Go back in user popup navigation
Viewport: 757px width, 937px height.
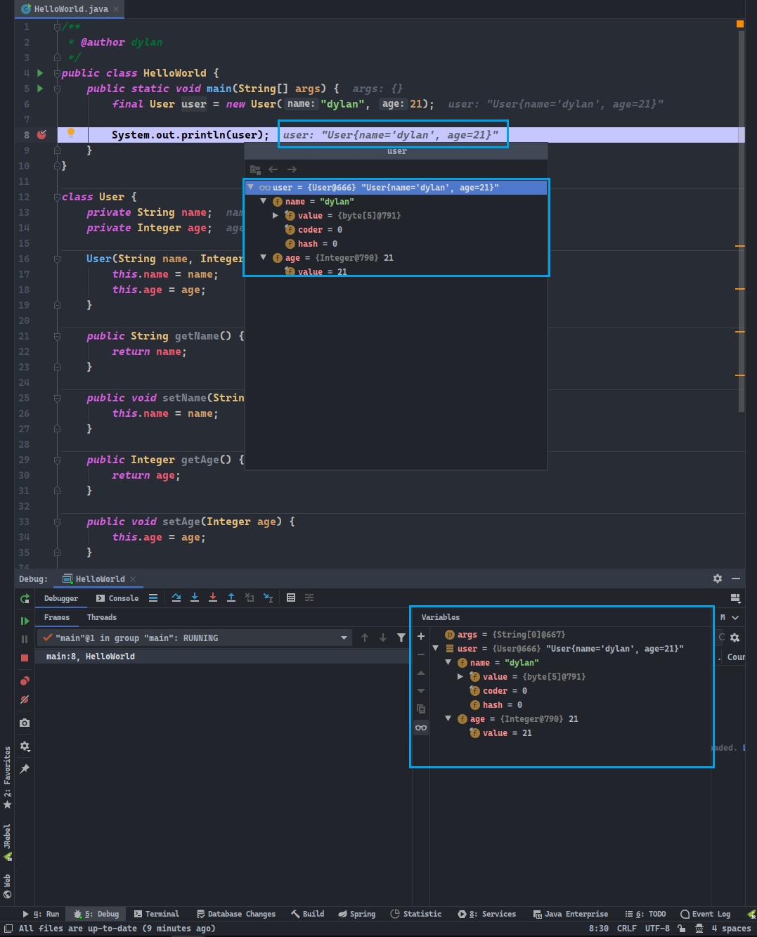[273, 169]
